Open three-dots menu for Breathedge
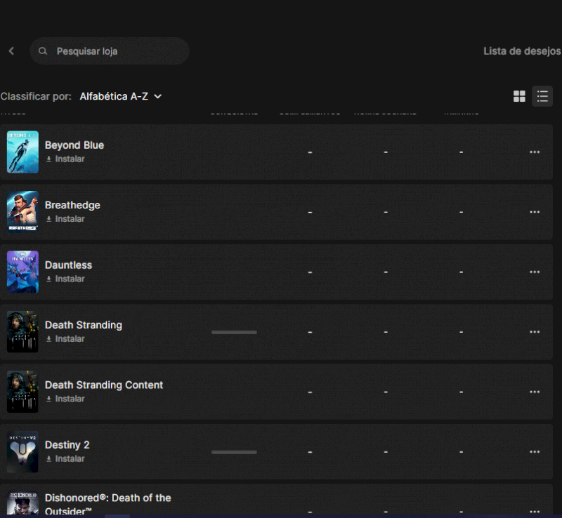Viewport: 562px width, 518px height. pyautogui.click(x=535, y=212)
